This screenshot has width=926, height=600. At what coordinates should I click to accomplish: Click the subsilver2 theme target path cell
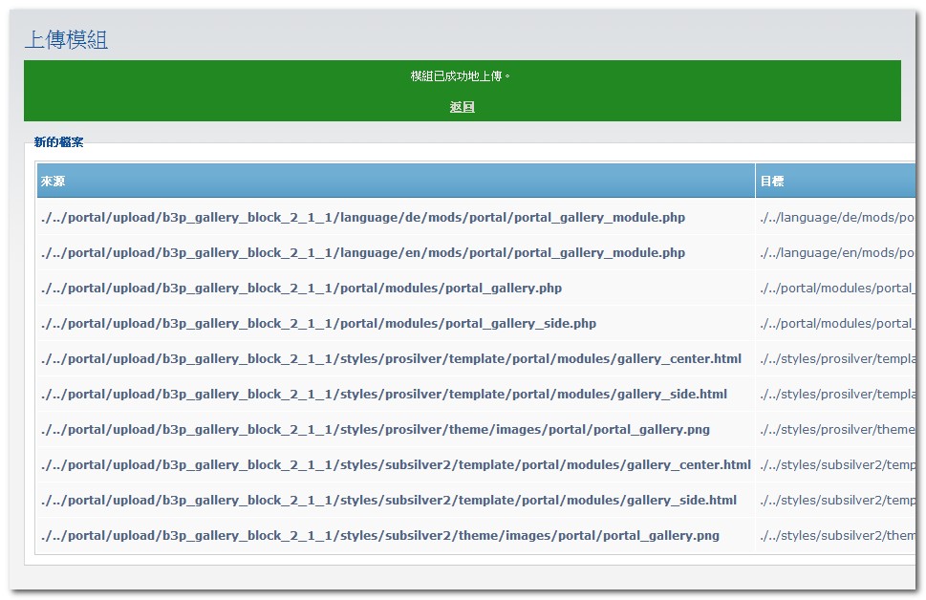[836, 536]
